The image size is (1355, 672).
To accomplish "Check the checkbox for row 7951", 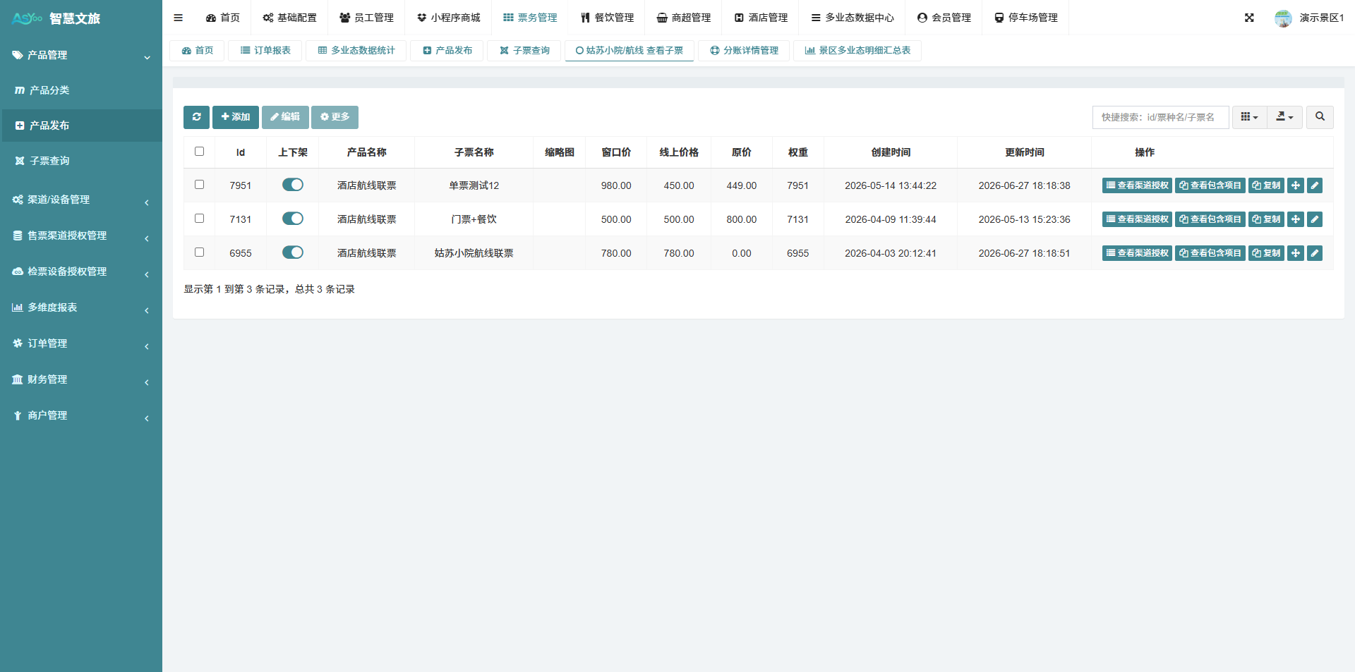I will coord(199,185).
